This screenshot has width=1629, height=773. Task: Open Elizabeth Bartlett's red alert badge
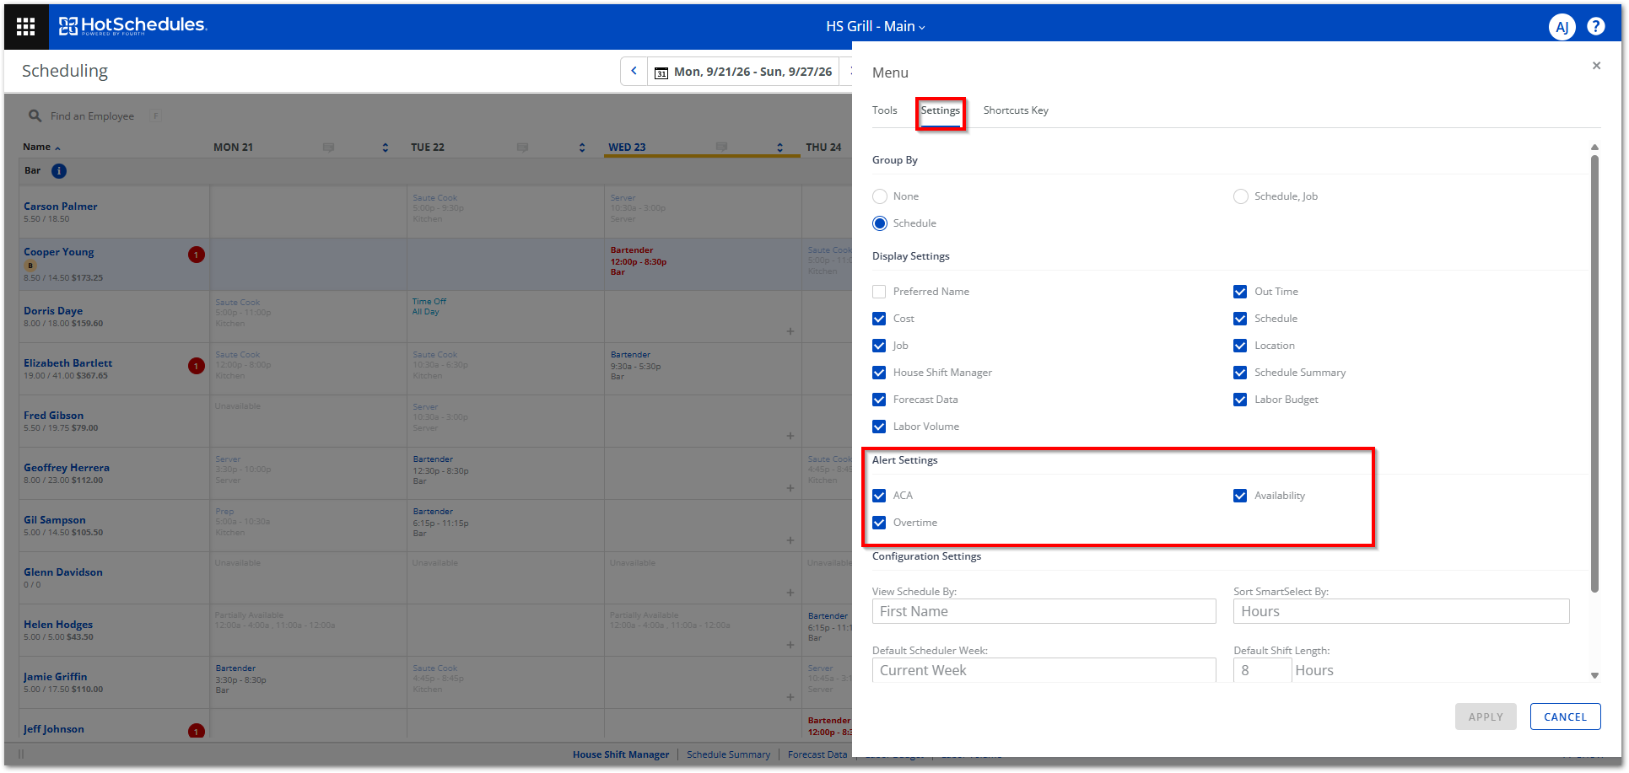(197, 366)
